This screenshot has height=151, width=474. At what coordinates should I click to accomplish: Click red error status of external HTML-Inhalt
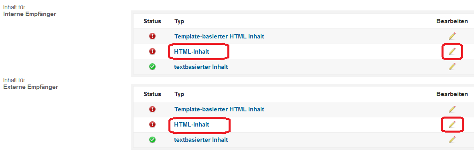152,124
